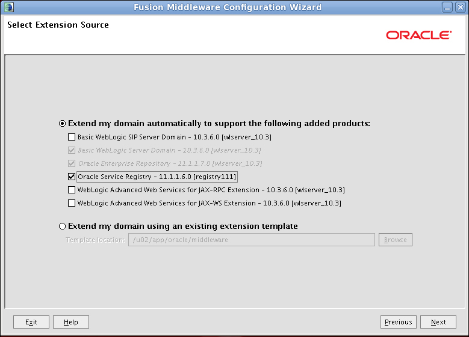This screenshot has height=337, width=469.
Task: Open Help for this wizard
Action: pos(71,322)
